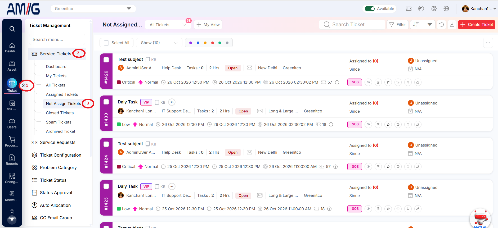Go to Dashboard in left sidebar
498x228 pixels.
[x=12, y=48]
